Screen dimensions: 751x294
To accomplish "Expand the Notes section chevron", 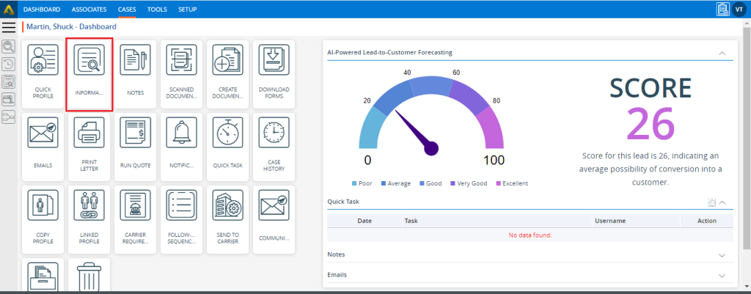I will (x=722, y=255).
